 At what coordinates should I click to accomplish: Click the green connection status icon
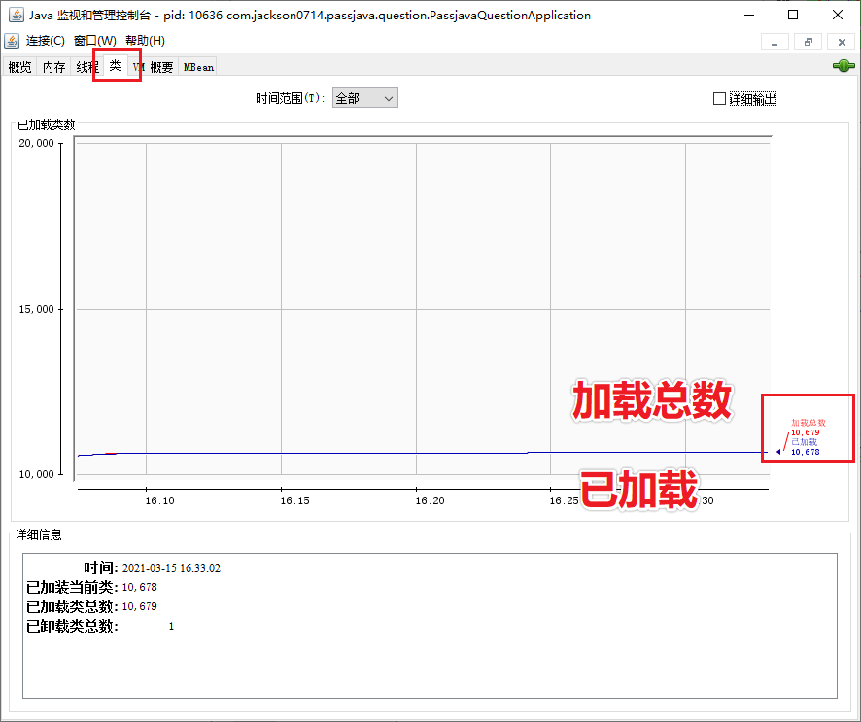coord(844,66)
